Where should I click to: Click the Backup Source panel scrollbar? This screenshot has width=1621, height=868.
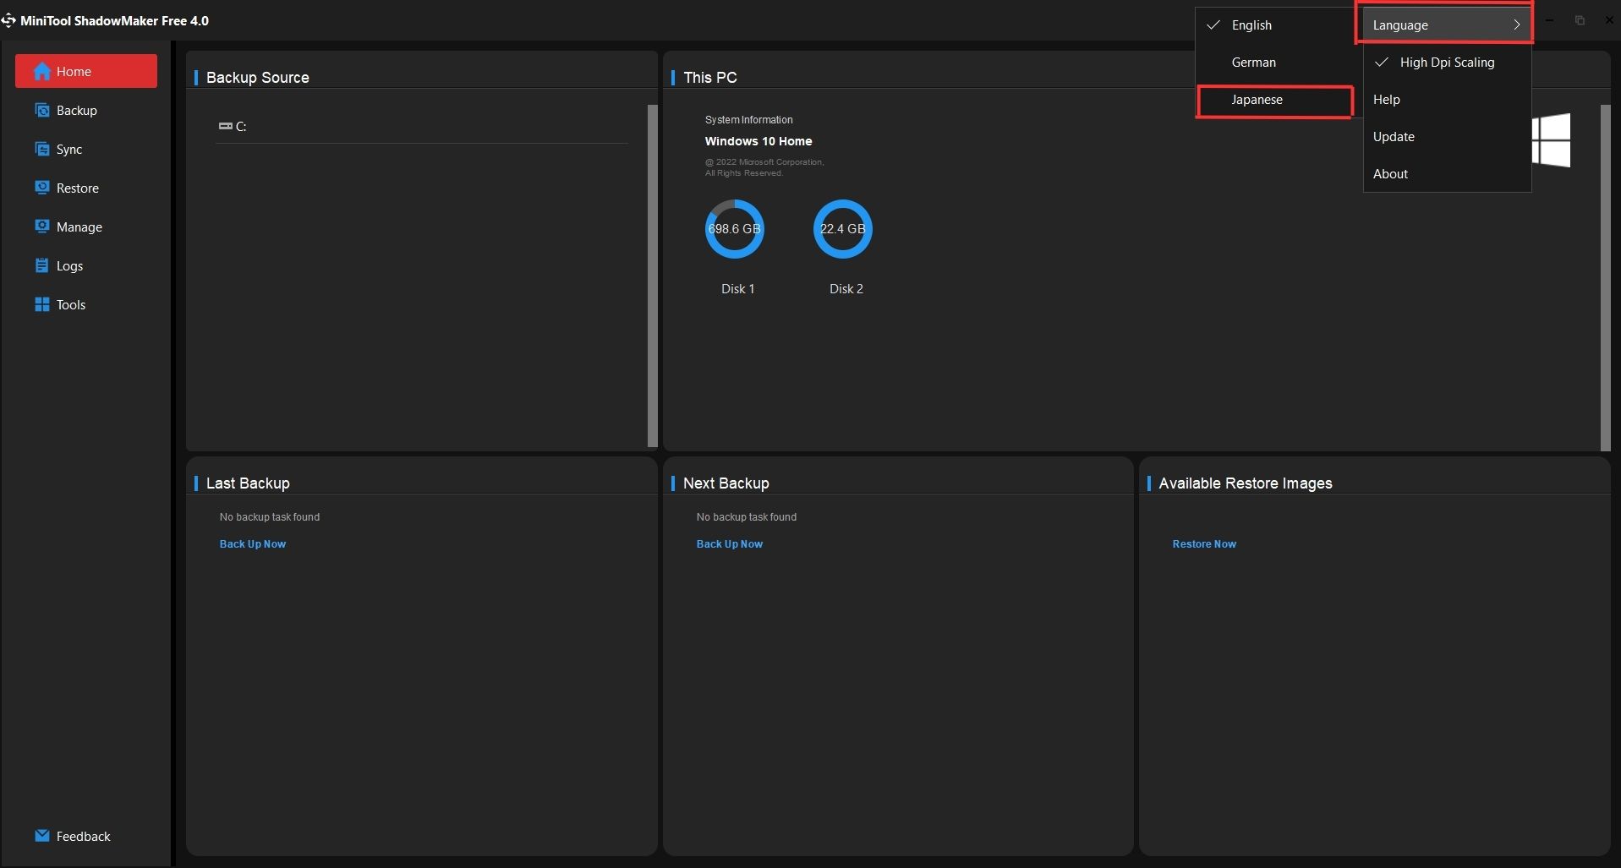click(652, 275)
